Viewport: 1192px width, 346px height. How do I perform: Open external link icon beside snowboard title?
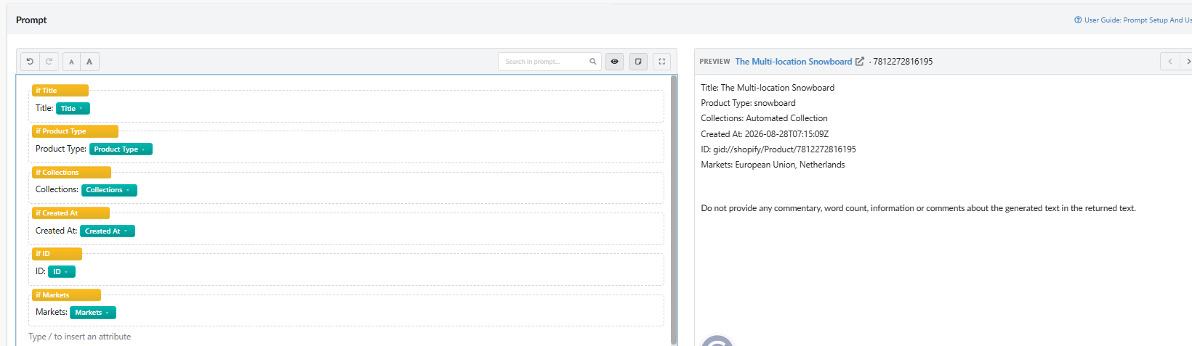860,62
